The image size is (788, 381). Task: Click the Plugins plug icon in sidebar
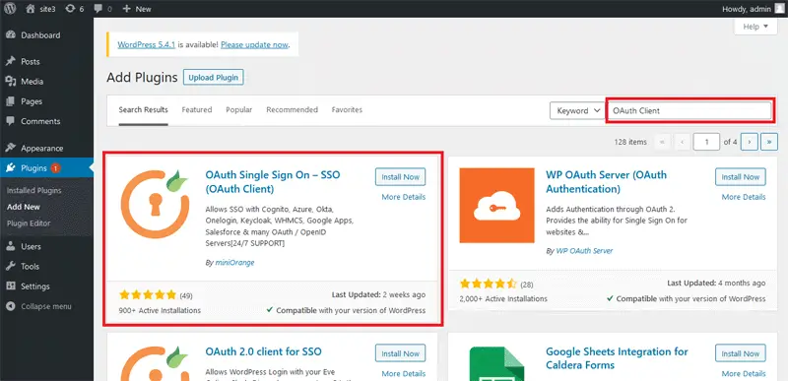[11, 168]
